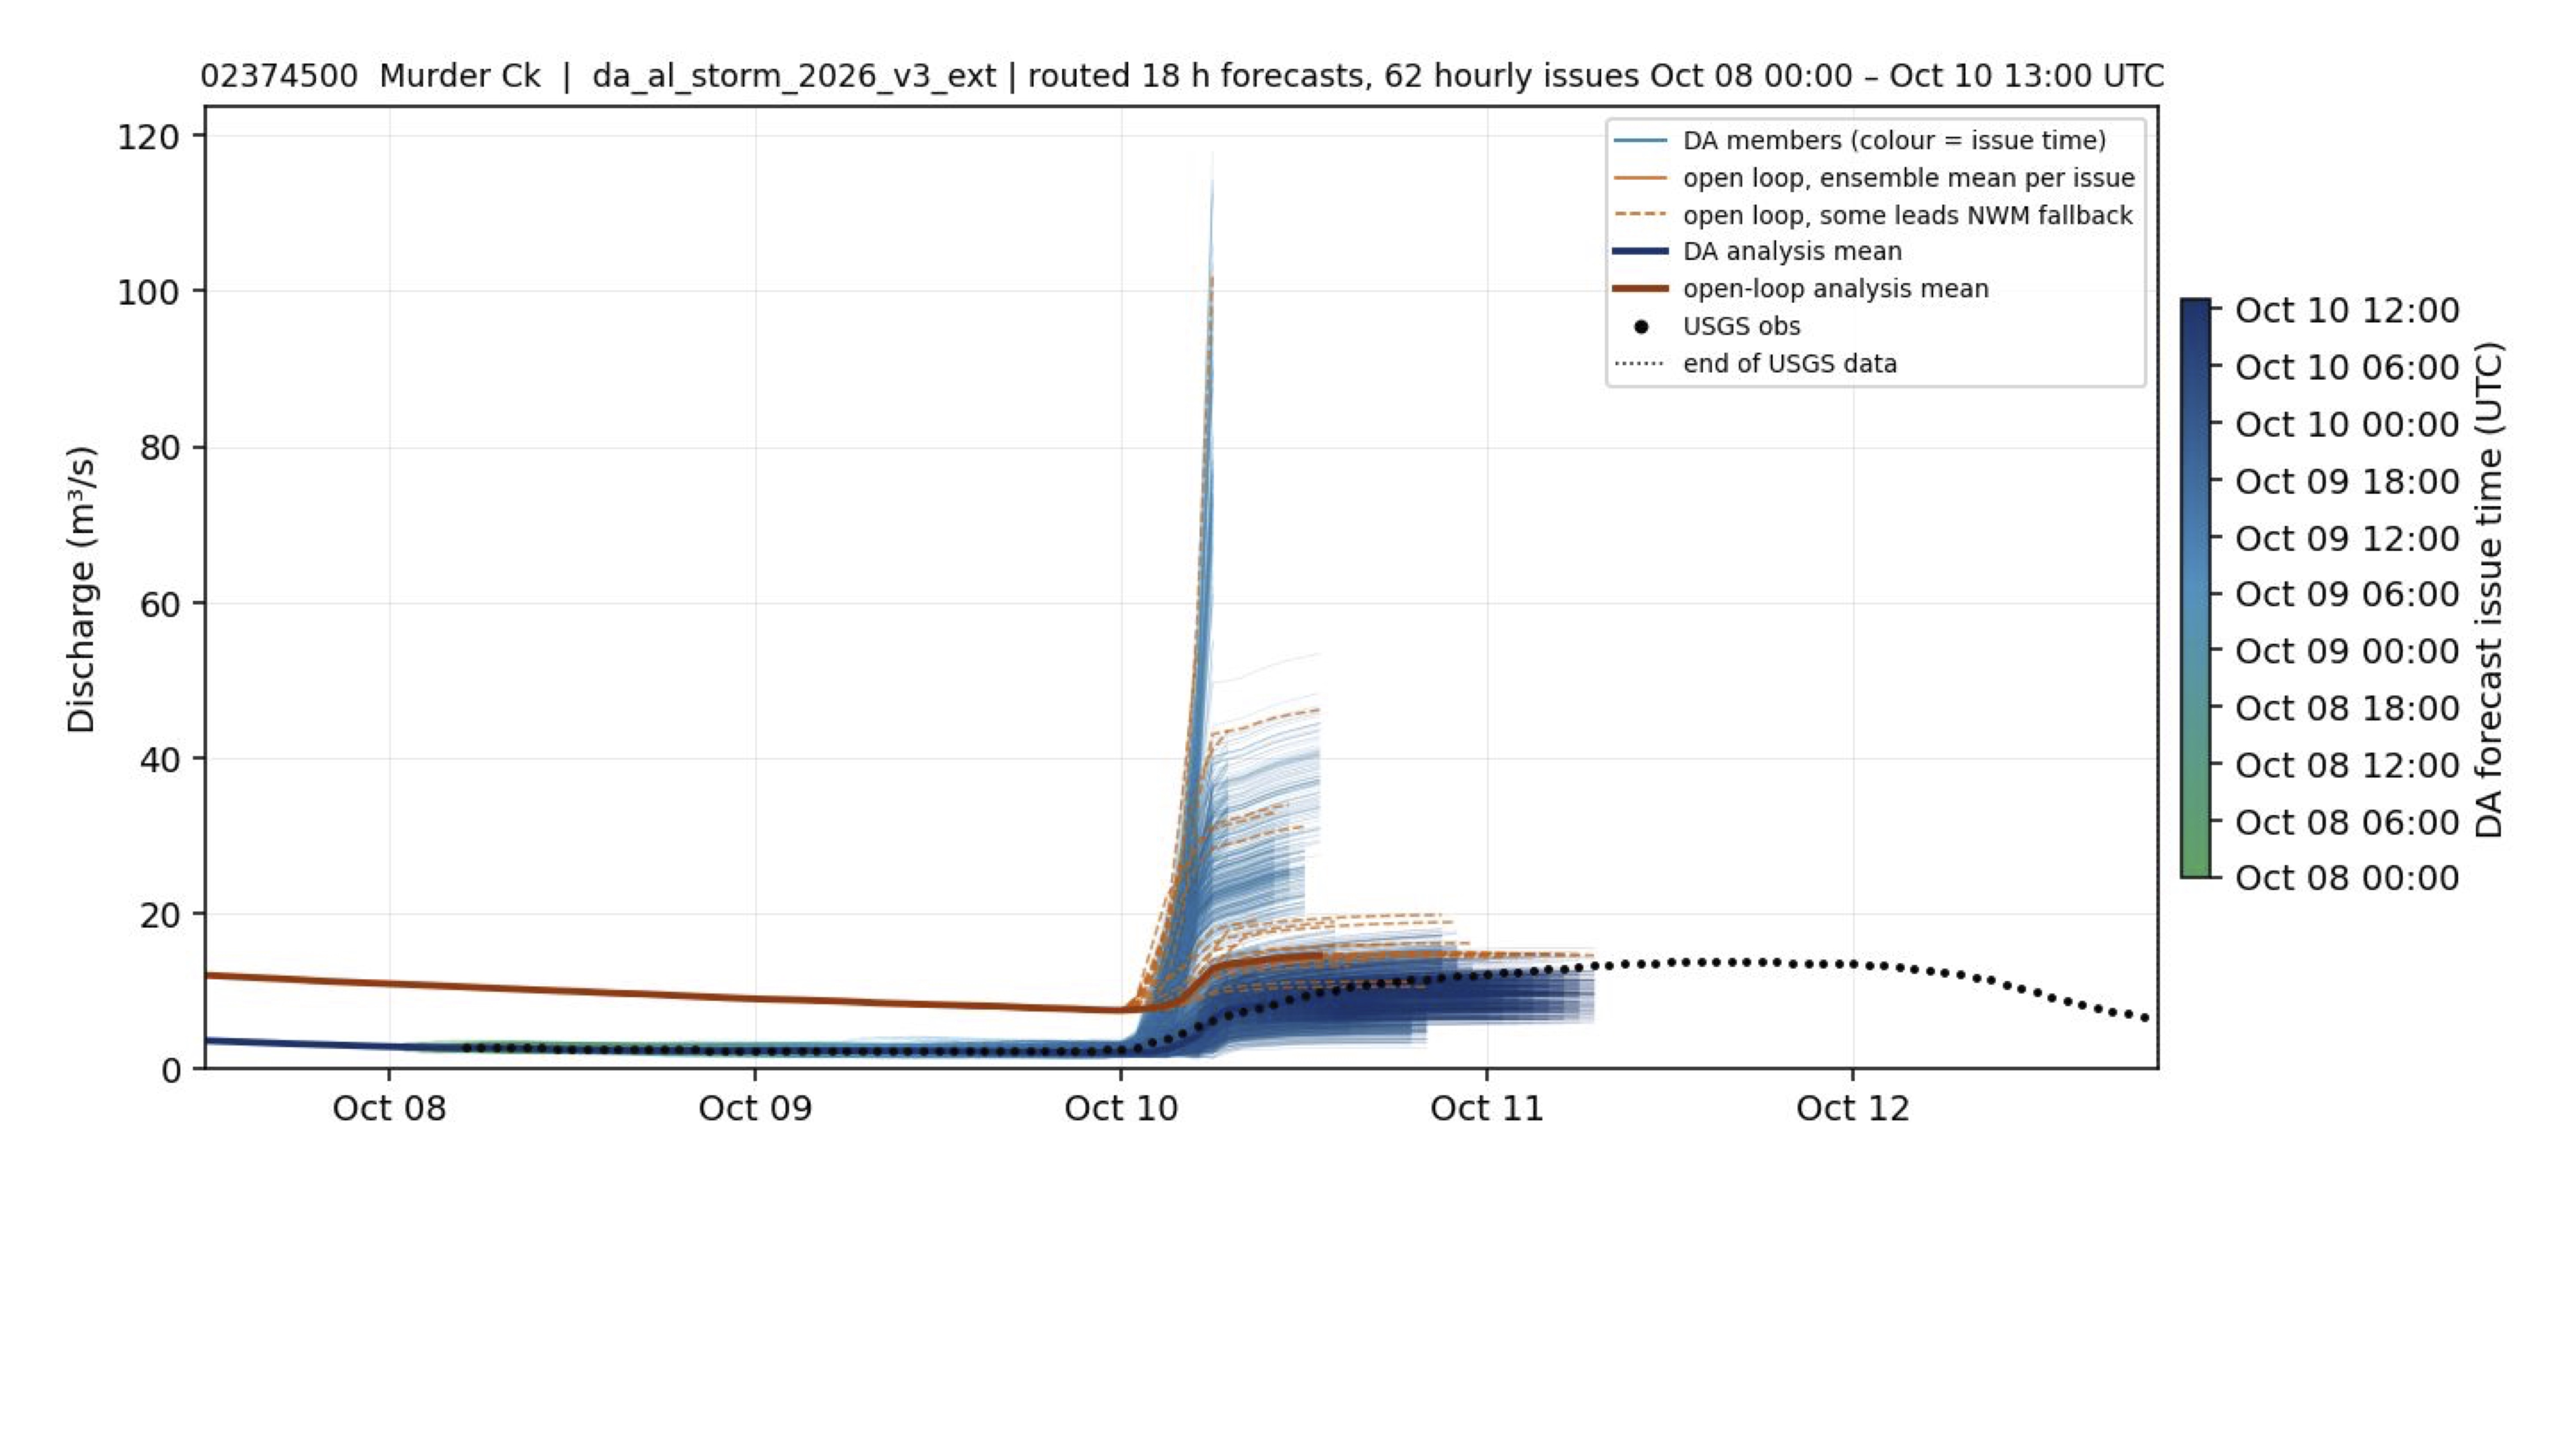This screenshot has height=1449, width=2576.
Task: Click the black dot marker beside USGS obs
Action: [x=1641, y=327]
